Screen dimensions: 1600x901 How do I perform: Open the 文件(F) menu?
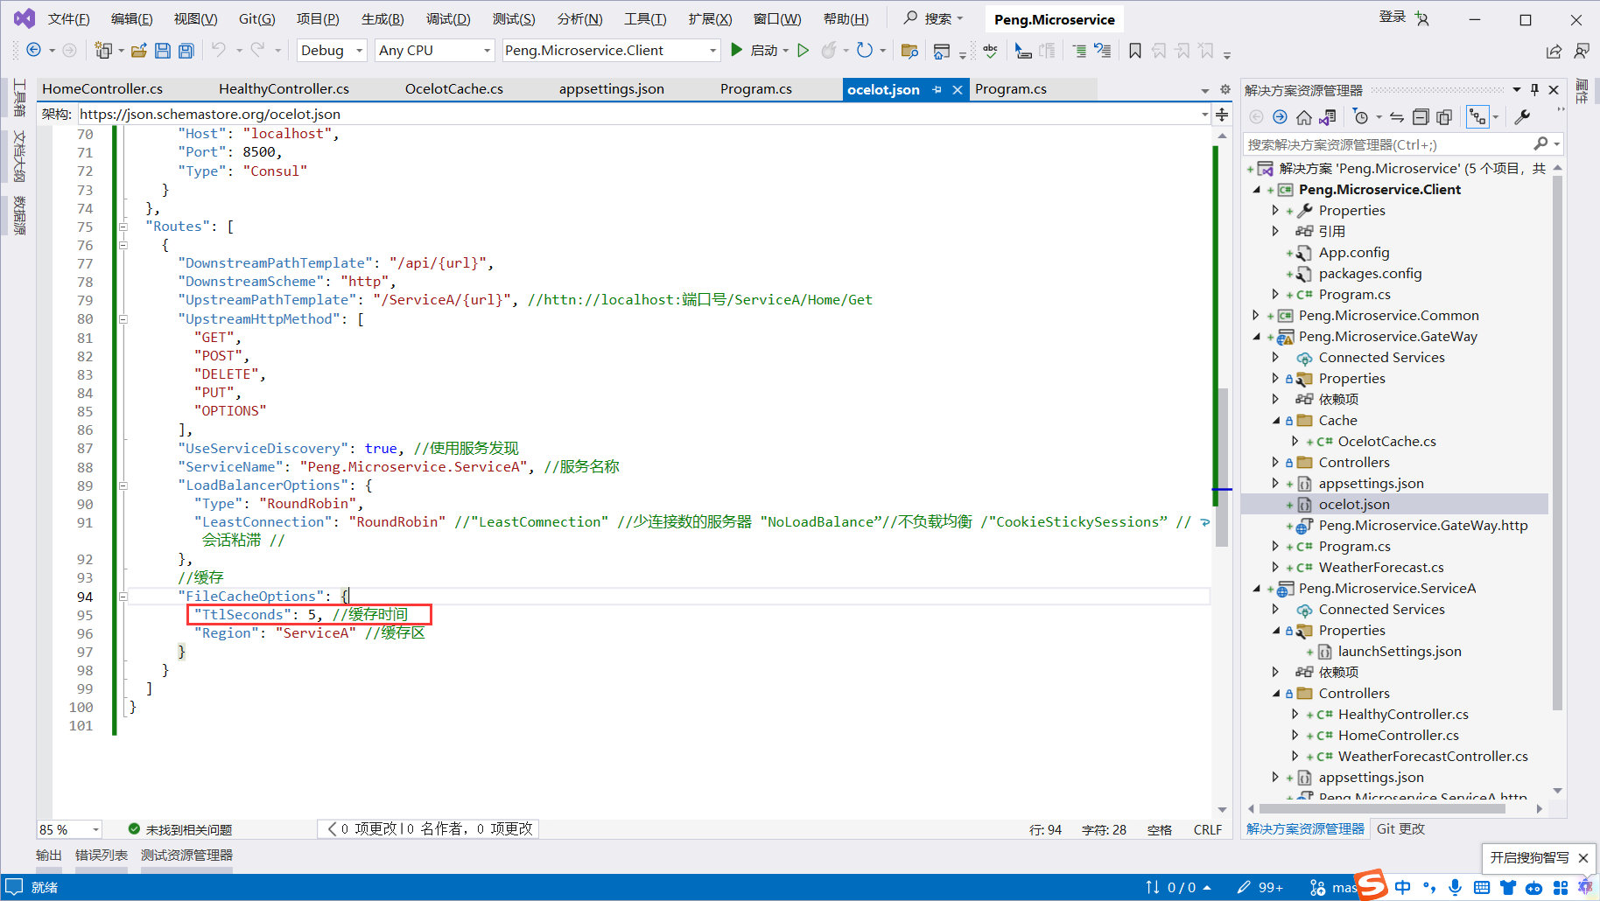[x=68, y=19]
